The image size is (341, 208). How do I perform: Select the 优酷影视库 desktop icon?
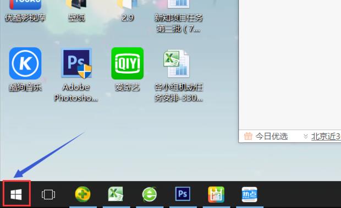25,11
